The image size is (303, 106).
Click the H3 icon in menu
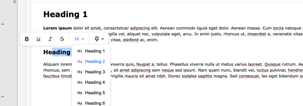[x=80, y=72]
